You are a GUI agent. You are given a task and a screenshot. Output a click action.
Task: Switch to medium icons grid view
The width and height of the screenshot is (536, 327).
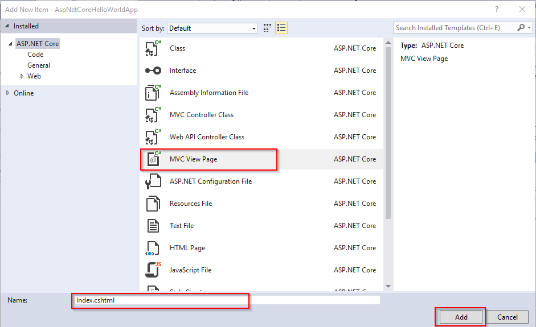(267, 28)
